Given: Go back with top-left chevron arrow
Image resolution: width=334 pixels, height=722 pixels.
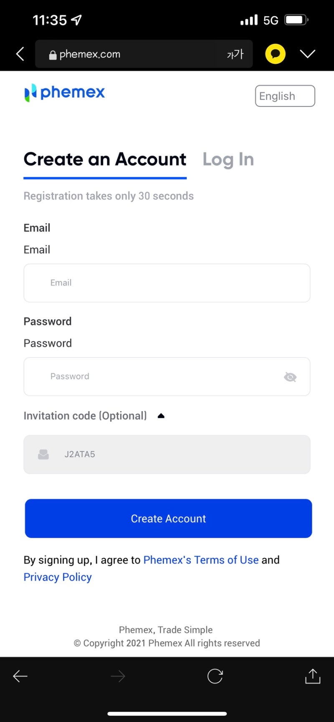Looking at the screenshot, I should click(x=20, y=54).
